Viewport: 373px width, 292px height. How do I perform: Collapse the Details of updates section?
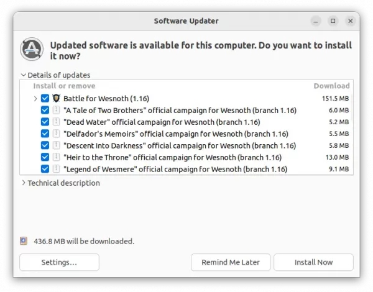[x=24, y=75]
